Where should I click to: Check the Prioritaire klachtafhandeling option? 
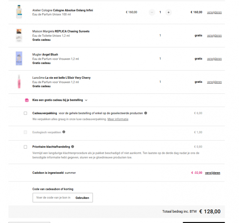pos(25,147)
